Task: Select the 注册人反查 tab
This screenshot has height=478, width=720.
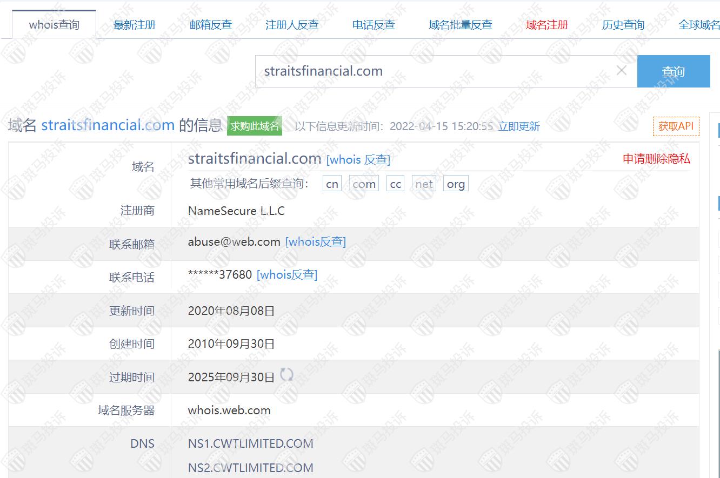Action: pos(292,25)
